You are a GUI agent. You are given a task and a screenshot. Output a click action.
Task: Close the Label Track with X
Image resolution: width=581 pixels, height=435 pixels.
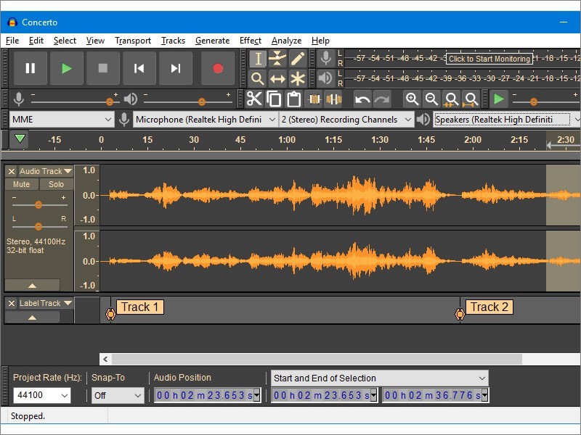pos(12,303)
